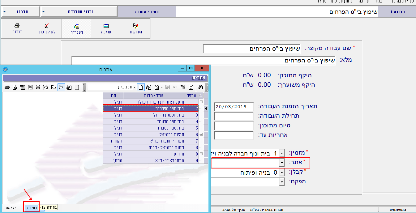Open the מזמין dropdown arrow

click(281, 153)
